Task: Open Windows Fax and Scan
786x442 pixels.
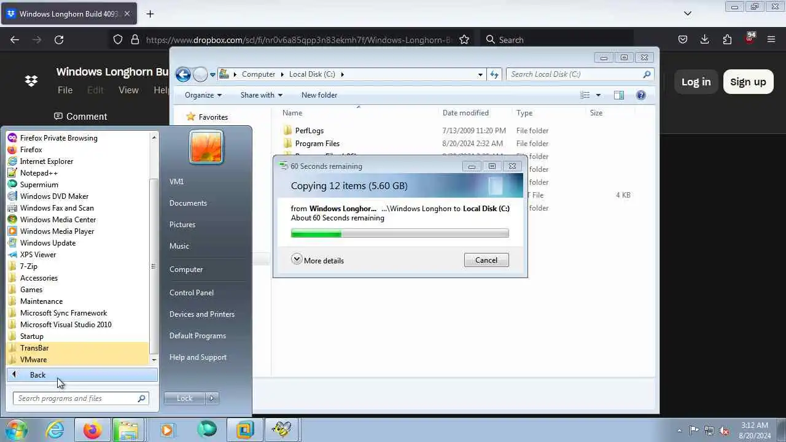Action: pos(56,208)
